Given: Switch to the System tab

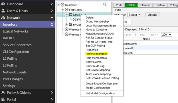Looking at the screenshot, I should [x=160, y=5].
